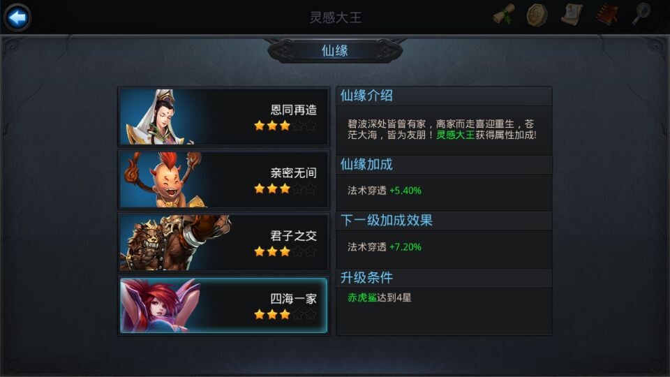
Task: Open the magnifying glass search icon
Action: pyautogui.click(x=641, y=15)
